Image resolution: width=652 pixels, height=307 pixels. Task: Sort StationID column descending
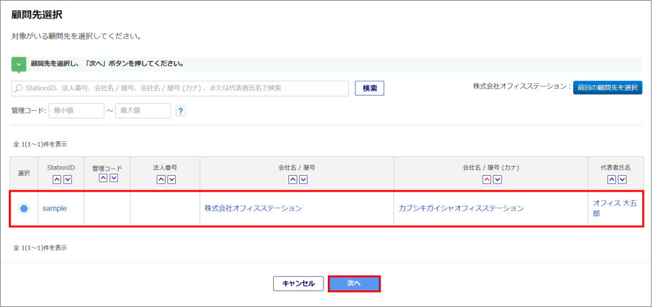pos(67,180)
